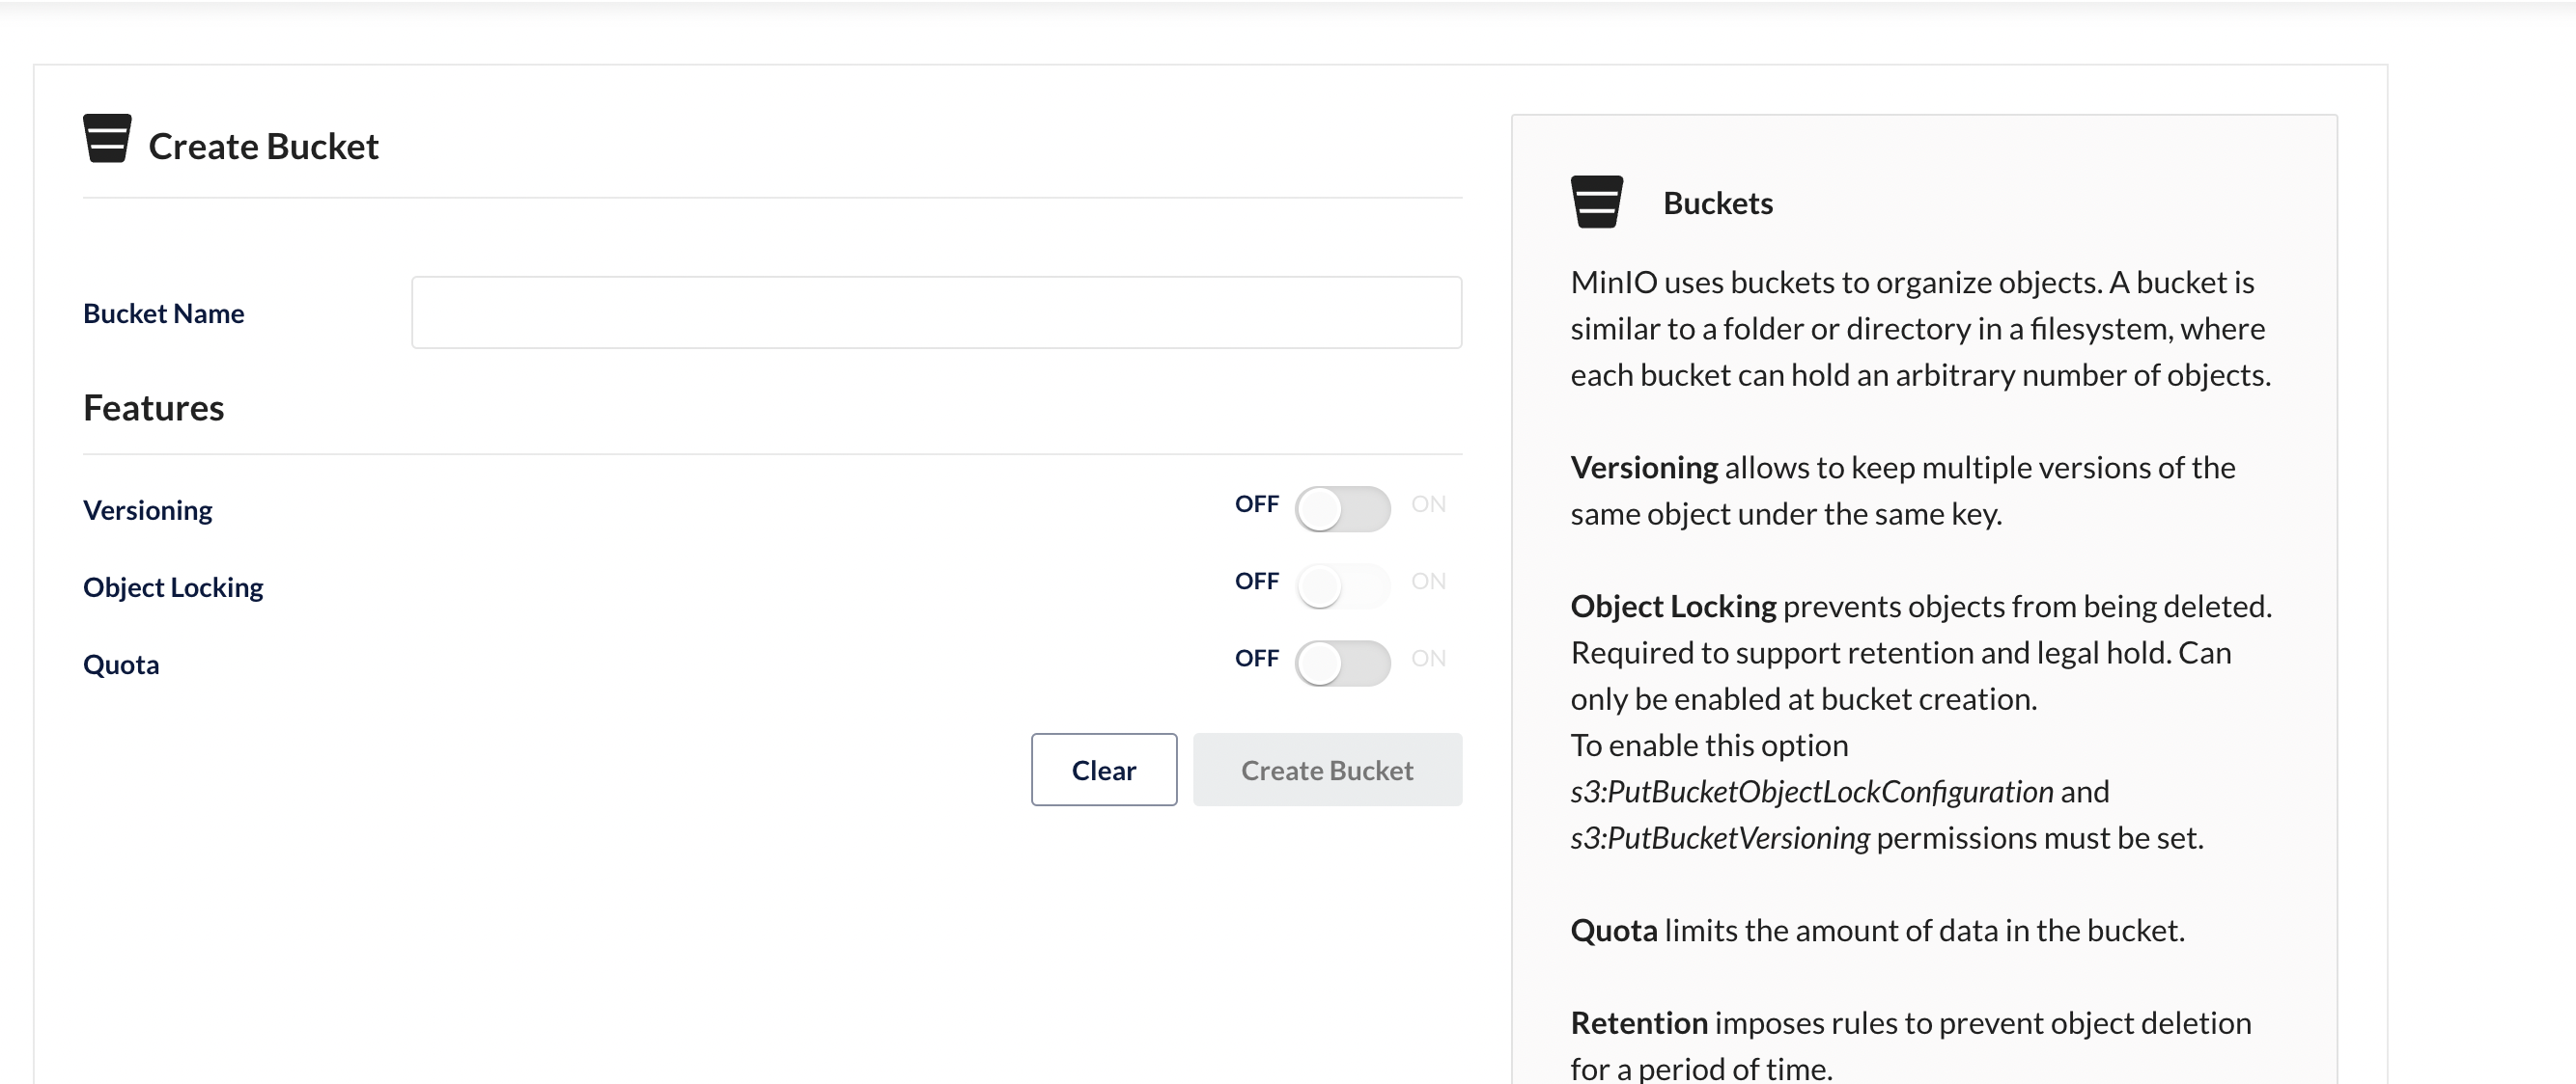Click the Object Locking feature label
2576x1084 pixels.
point(173,586)
